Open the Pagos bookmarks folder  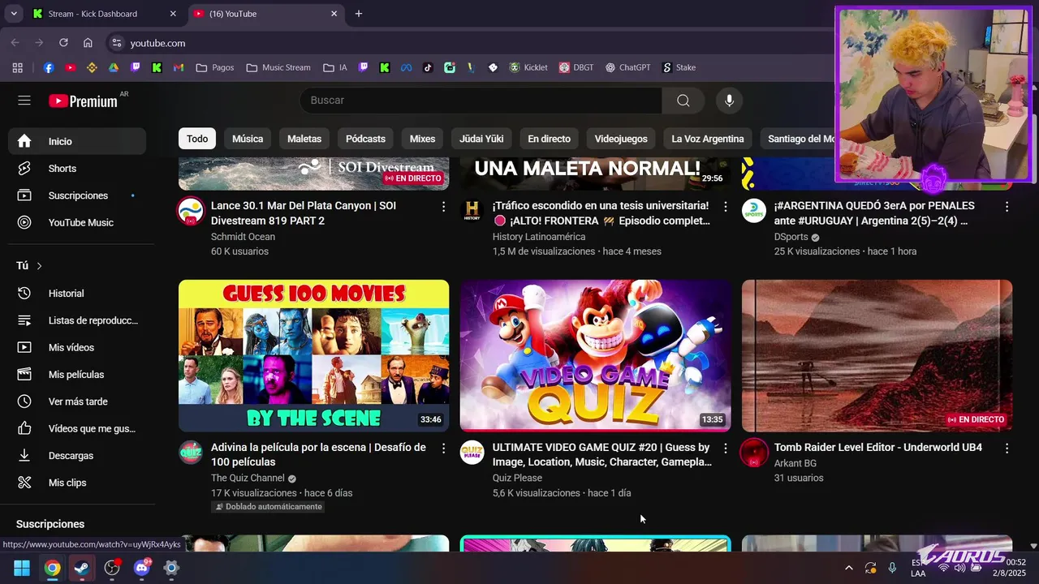tap(215, 67)
